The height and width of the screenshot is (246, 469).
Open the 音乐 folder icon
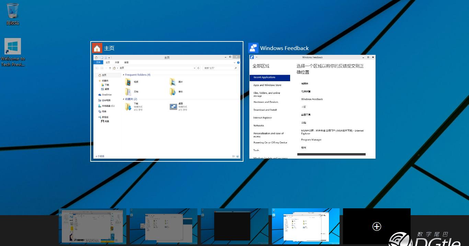tap(173, 91)
